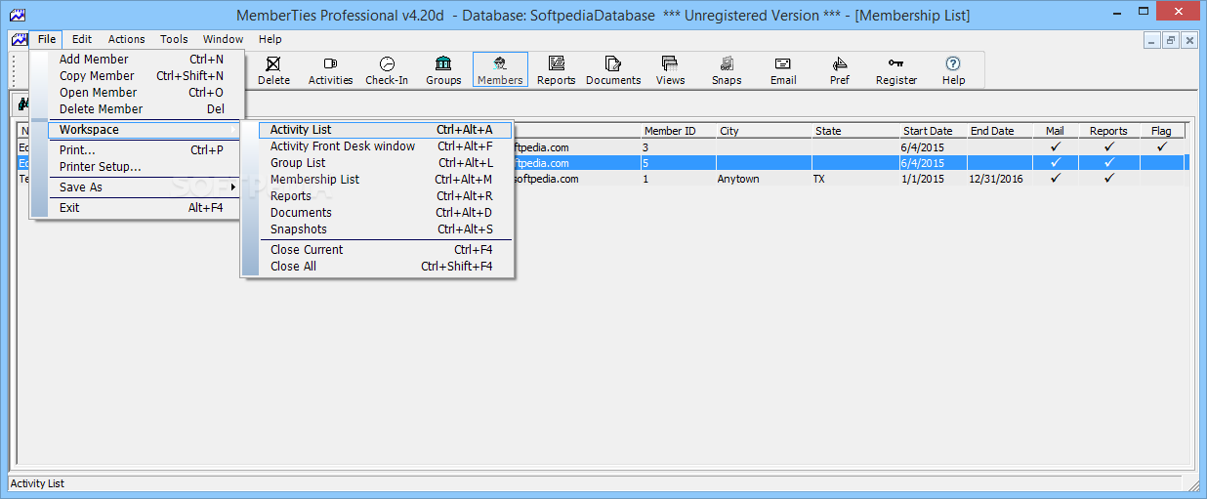
Task: Sort by the End Date column header
Action: (998, 131)
